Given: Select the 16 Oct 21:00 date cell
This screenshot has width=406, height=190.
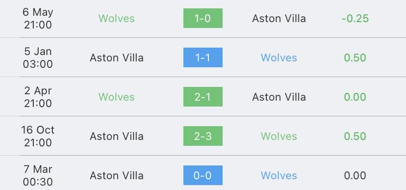Looking at the screenshot, I should click(38, 136).
